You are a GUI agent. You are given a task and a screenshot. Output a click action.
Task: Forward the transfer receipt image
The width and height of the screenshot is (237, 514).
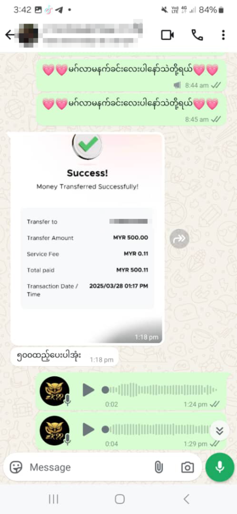[x=180, y=238]
